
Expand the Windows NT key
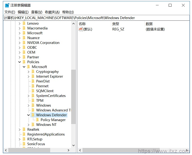coord(28,125)
